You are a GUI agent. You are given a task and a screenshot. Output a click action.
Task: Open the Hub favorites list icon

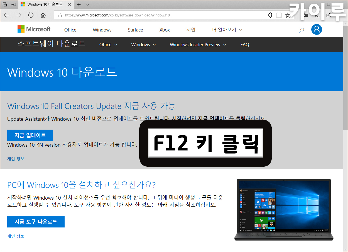305,15
